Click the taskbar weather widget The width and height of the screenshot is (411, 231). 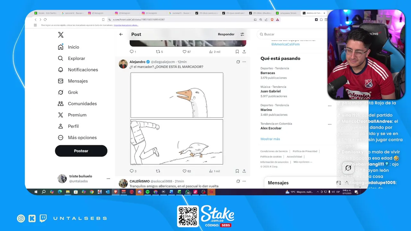click(x=299, y=192)
